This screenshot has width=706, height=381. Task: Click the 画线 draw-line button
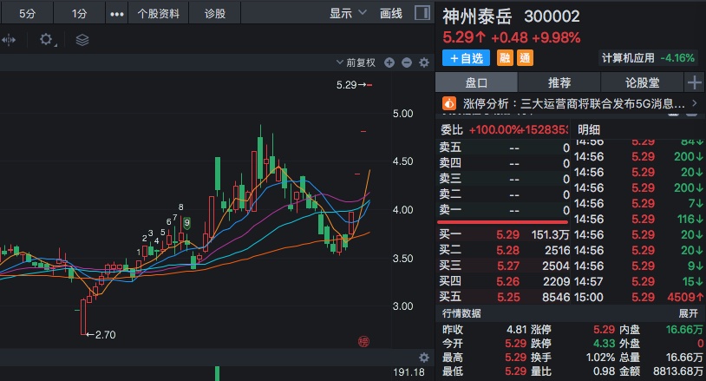[391, 14]
